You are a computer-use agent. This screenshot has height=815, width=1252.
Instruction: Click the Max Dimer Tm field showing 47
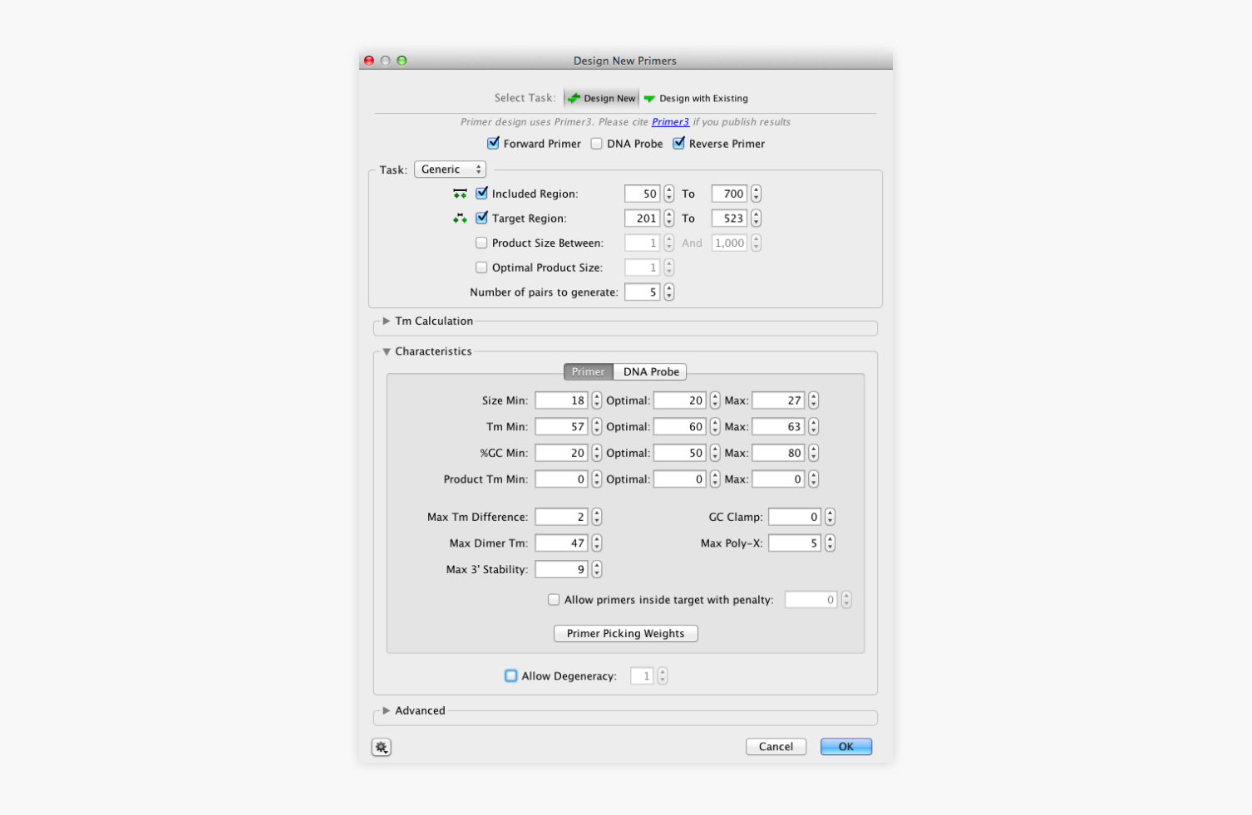coord(562,543)
